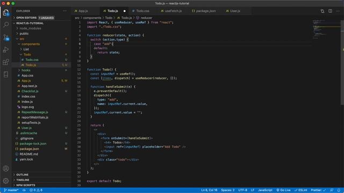Switch to the Todo.css tab
Image resolution: width=344 pixels, height=193 pixels.
(x=142, y=11)
